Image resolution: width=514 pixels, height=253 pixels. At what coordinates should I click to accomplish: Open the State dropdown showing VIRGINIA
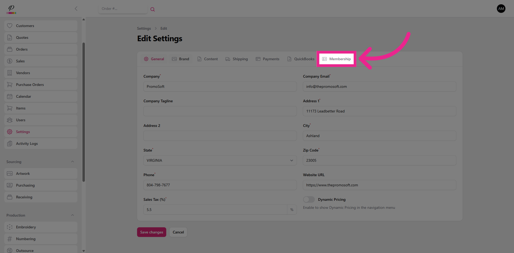point(220,160)
